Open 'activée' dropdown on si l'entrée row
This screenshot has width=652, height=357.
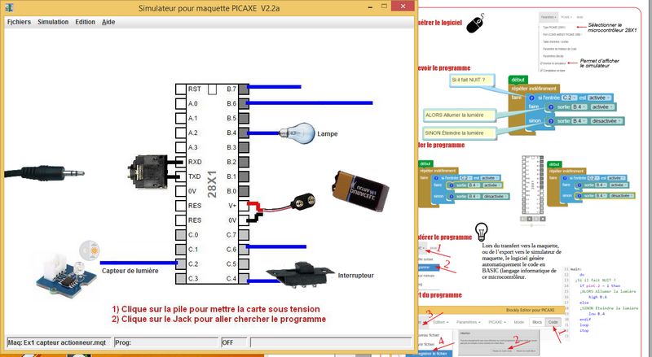coord(604,97)
